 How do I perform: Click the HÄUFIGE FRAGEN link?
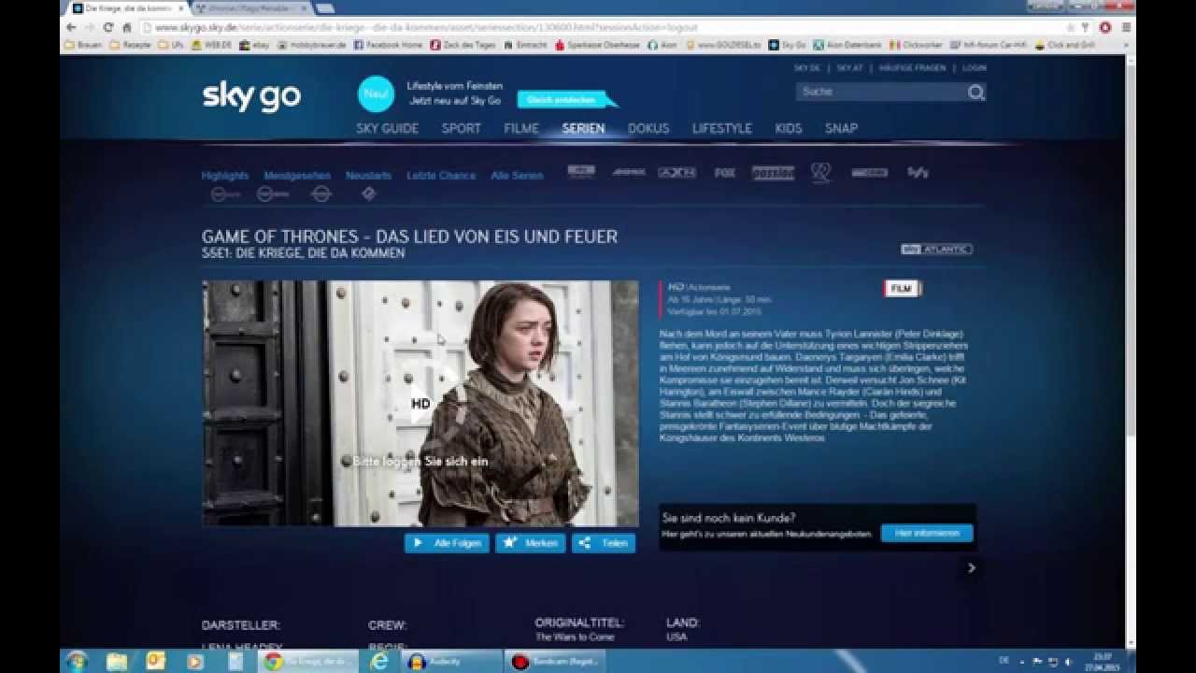(x=914, y=68)
